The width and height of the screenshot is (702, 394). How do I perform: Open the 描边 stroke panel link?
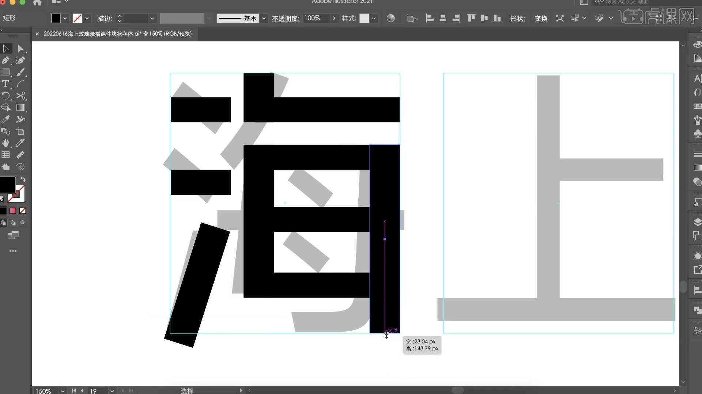click(x=105, y=19)
